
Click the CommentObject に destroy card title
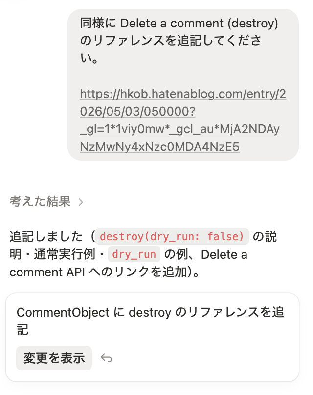(x=150, y=321)
